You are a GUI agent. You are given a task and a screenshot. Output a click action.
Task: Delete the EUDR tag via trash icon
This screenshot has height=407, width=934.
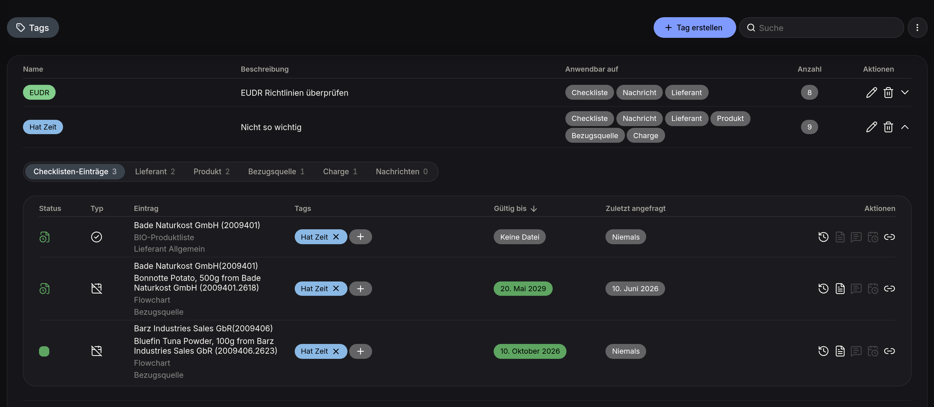(x=888, y=92)
